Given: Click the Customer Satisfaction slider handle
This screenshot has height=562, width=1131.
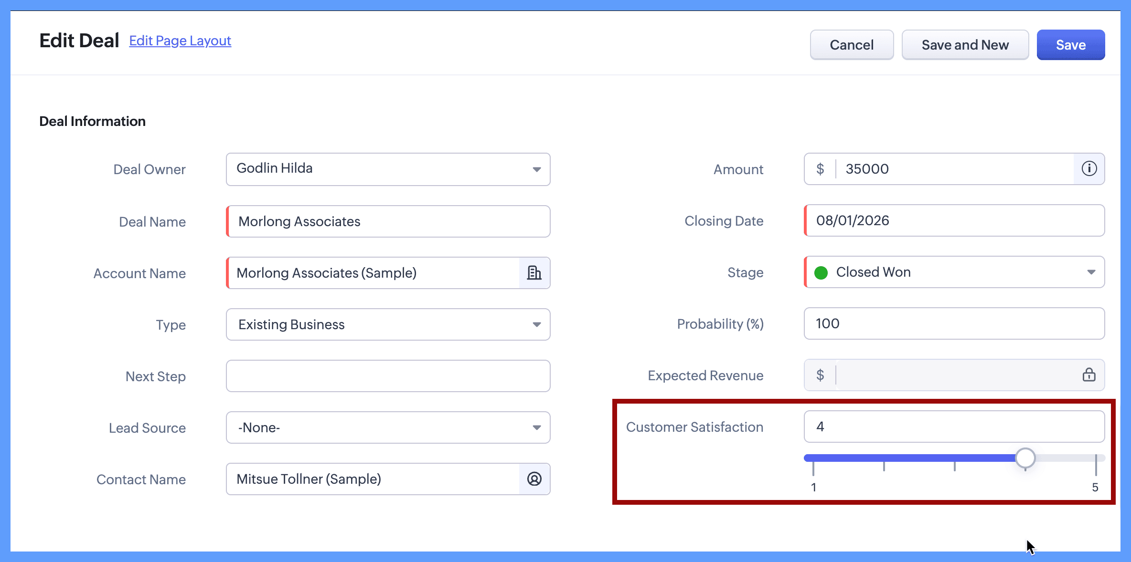Looking at the screenshot, I should click(1025, 458).
